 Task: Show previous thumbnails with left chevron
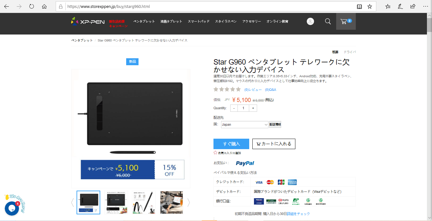pyautogui.click(x=72, y=202)
